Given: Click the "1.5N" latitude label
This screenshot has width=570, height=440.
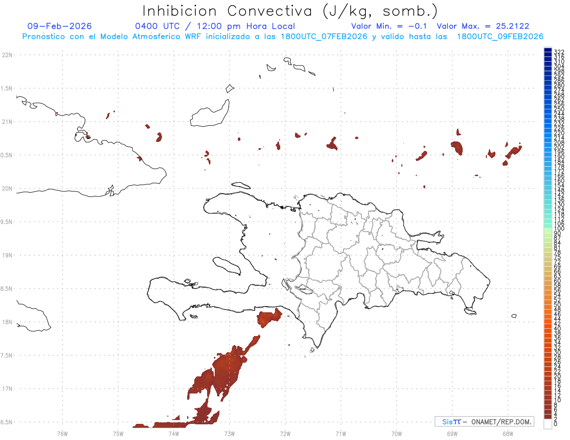Looking at the screenshot, I should click(7, 88).
